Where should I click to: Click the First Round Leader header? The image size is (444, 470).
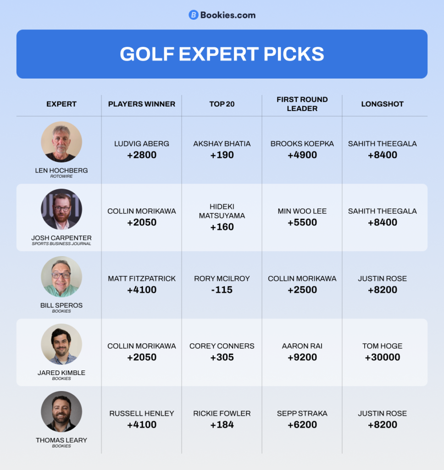pos(302,104)
